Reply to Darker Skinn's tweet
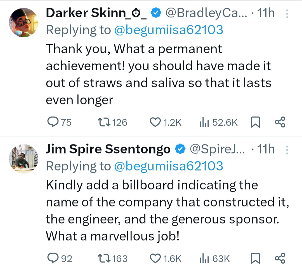Screen dimensions: 302x275 (x=52, y=122)
